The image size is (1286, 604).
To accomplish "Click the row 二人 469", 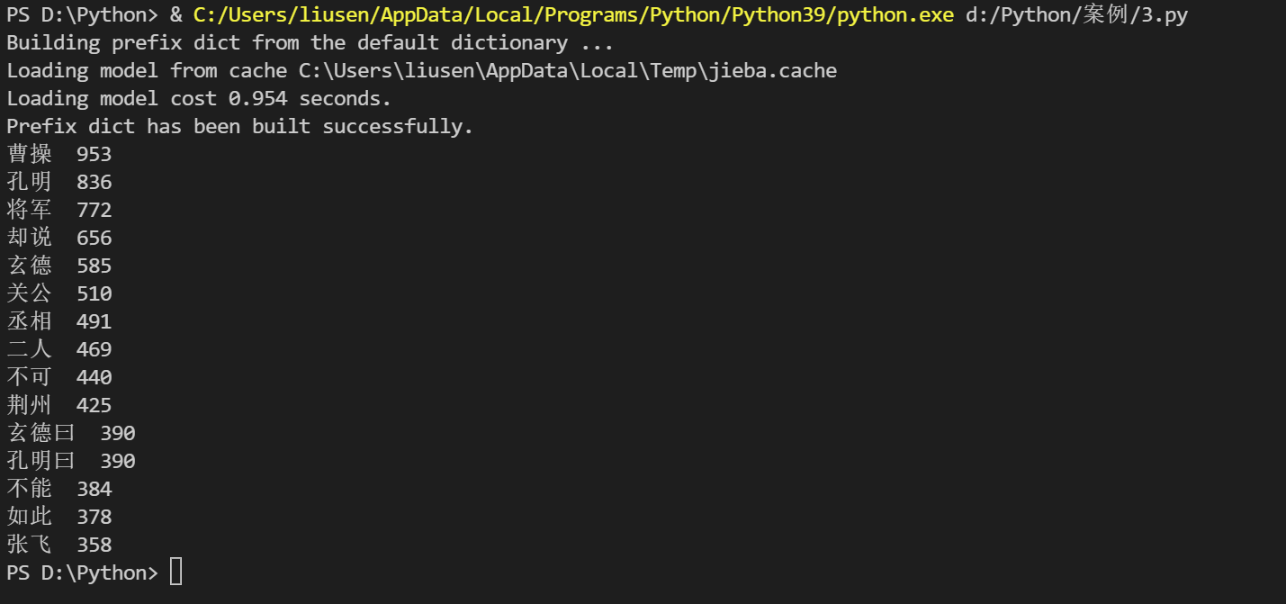I will [x=59, y=350].
